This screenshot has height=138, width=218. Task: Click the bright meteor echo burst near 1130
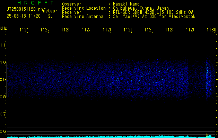208,79
